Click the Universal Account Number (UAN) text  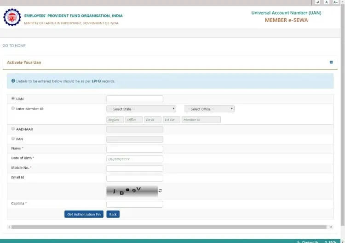pyautogui.click(x=286, y=13)
